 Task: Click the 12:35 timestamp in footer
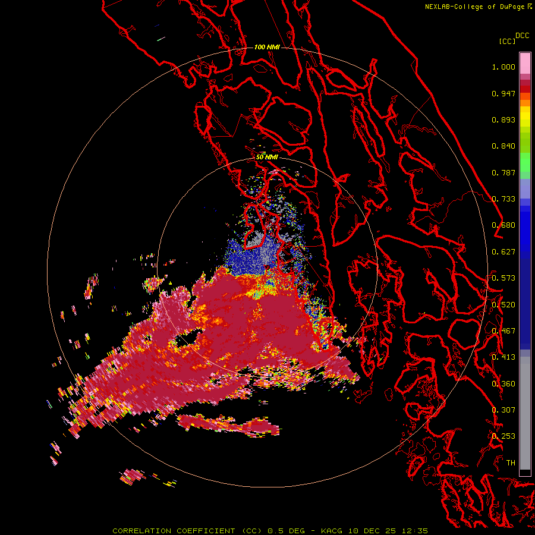point(414,531)
